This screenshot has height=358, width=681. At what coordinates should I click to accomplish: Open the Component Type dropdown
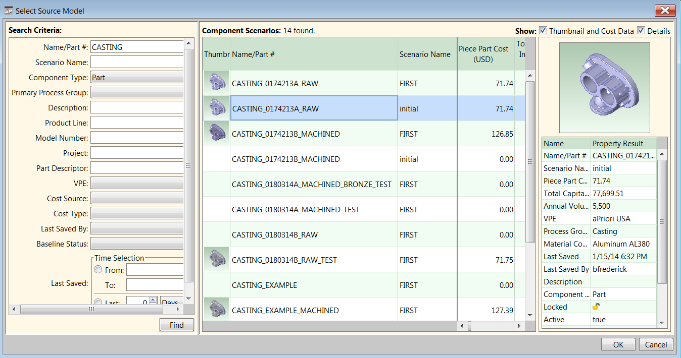coord(136,78)
